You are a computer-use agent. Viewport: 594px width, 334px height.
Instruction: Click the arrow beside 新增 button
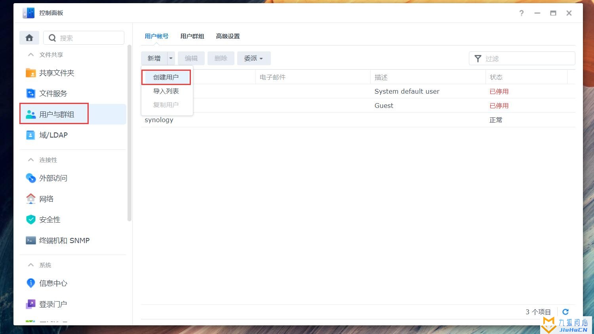171,58
